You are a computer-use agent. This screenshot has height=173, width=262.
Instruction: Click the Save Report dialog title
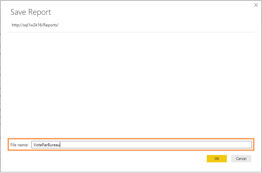coord(30,12)
